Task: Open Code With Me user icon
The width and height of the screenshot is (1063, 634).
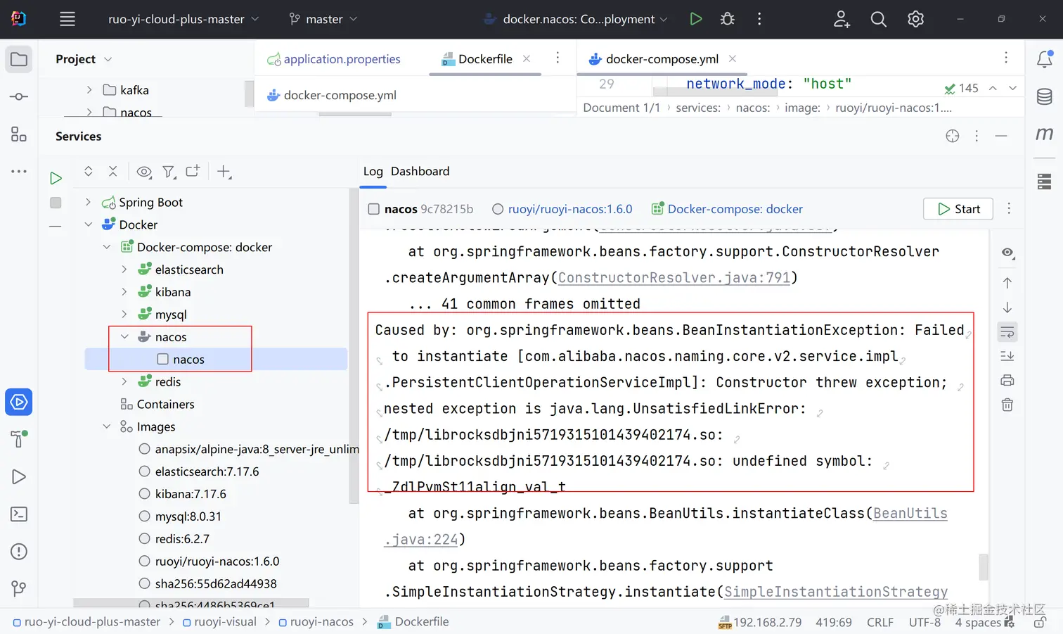Action: (842, 19)
